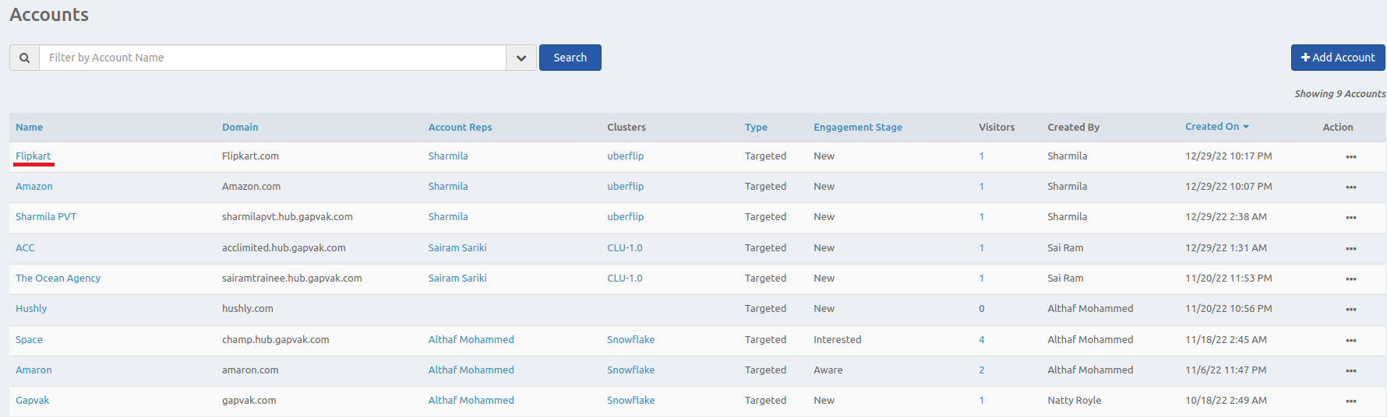Select domain text champ.hub.gapvak.com

point(276,340)
